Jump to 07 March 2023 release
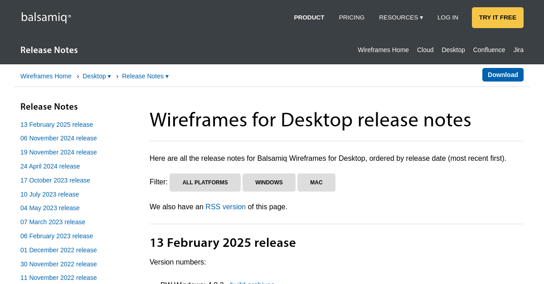 pyautogui.click(x=53, y=222)
